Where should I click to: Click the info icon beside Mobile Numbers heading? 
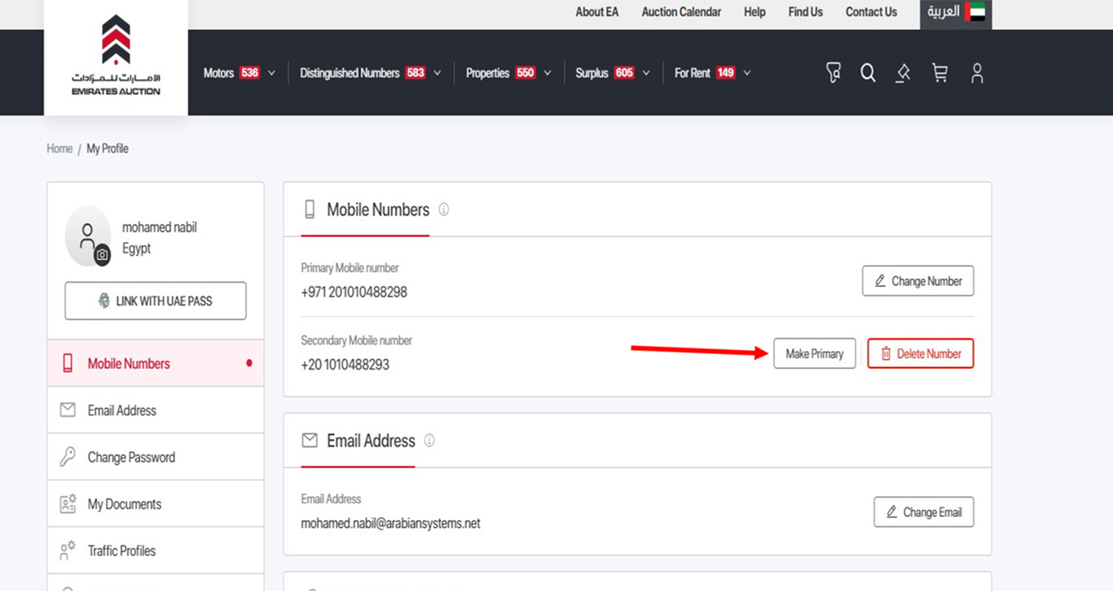443,209
